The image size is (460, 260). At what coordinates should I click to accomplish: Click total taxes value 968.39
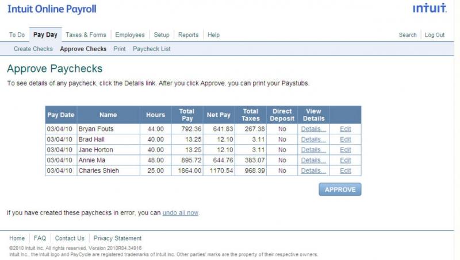255,170
